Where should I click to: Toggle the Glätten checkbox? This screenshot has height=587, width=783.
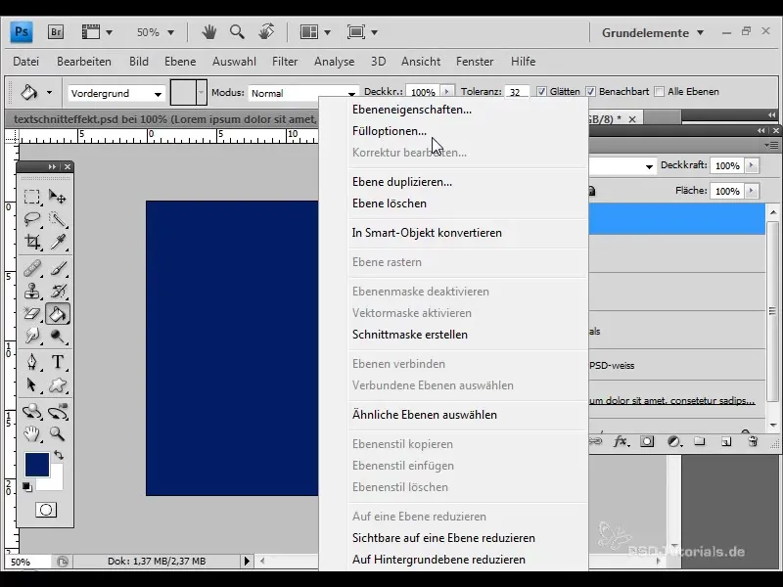pyautogui.click(x=541, y=92)
